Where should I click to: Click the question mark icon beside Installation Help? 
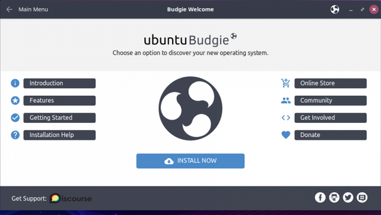point(15,135)
